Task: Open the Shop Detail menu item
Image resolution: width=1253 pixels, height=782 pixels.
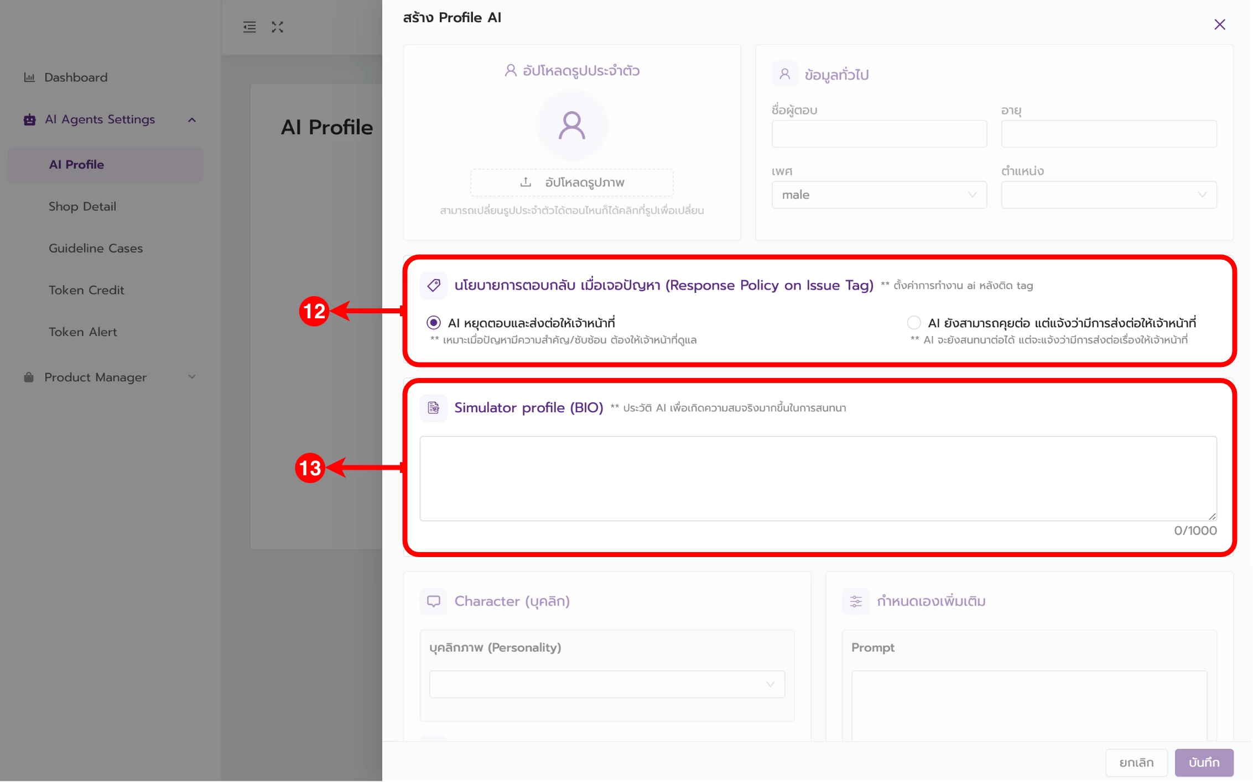Action: [x=82, y=207]
